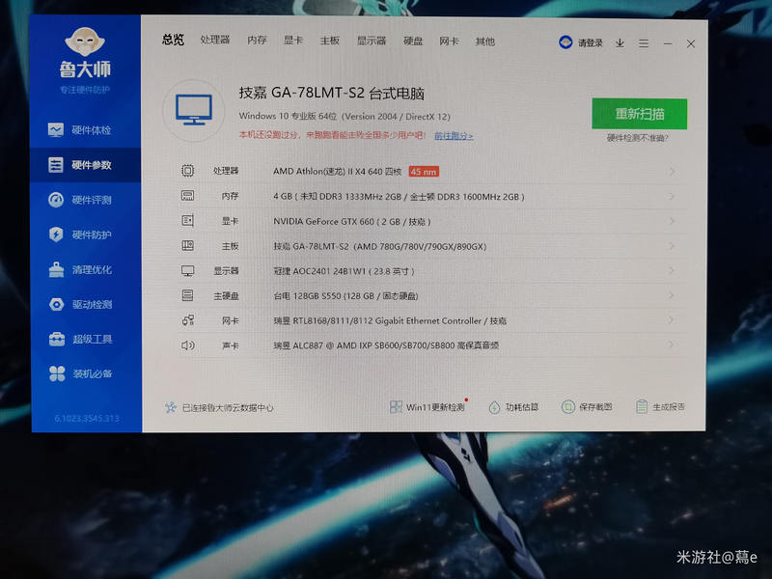The width and height of the screenshot is (772, 579).
Task: Switch to the 主板 tab
Action: click(x=329, y=41)
